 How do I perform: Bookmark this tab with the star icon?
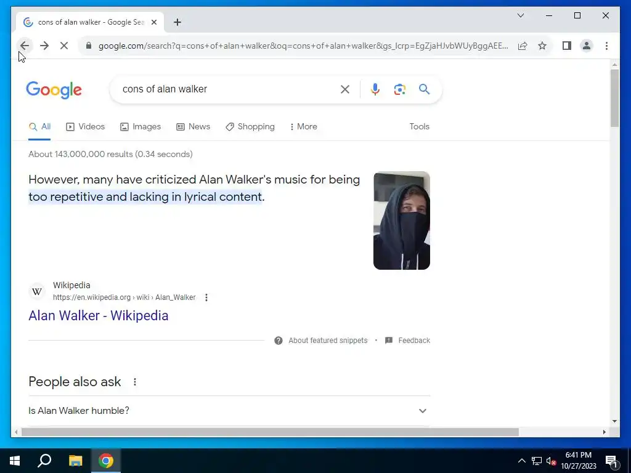[542, 46]
